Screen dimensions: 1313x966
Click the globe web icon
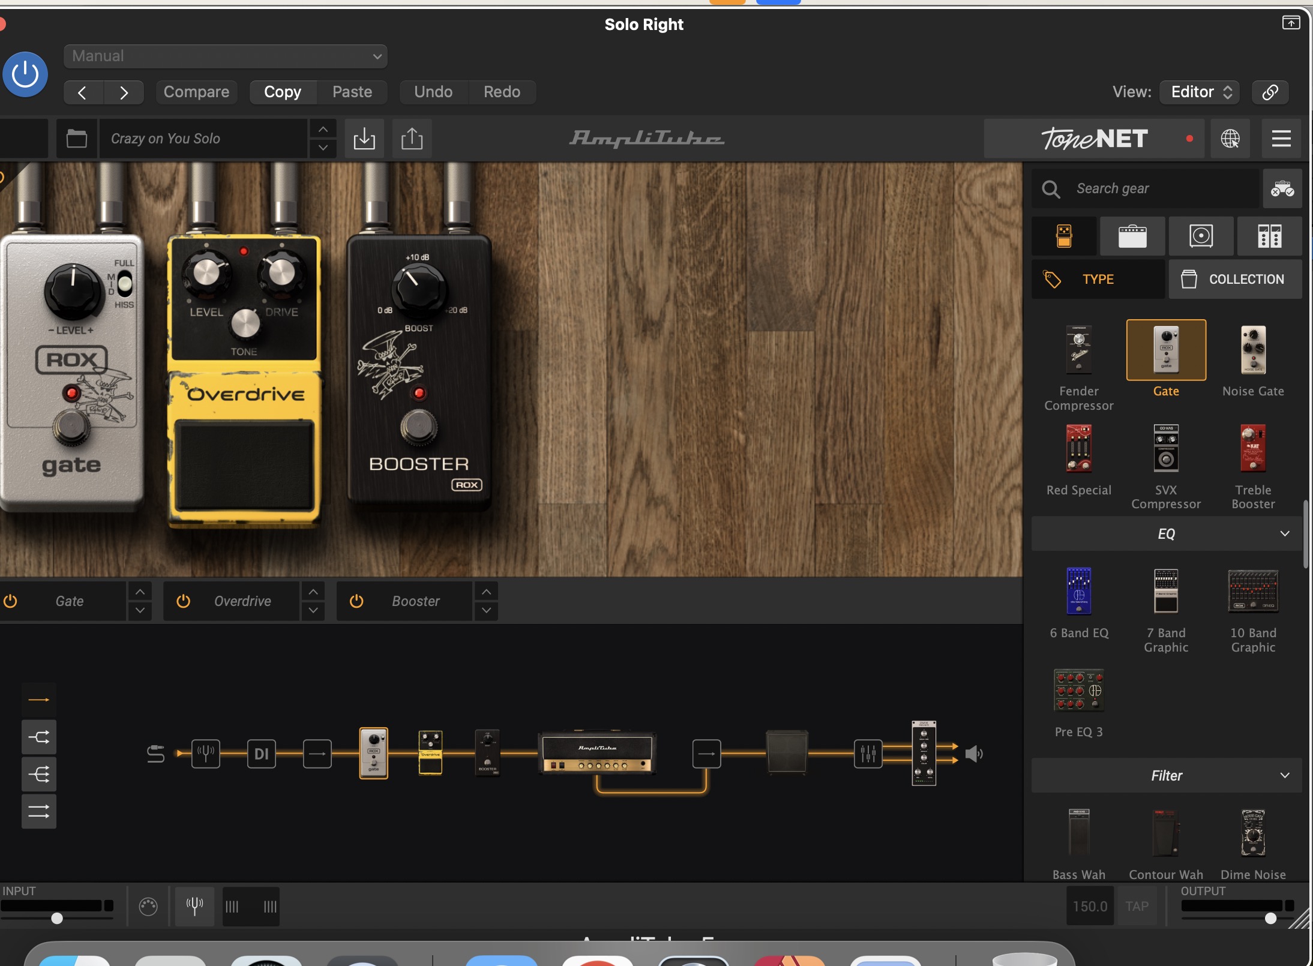(x=1230, y=139)
